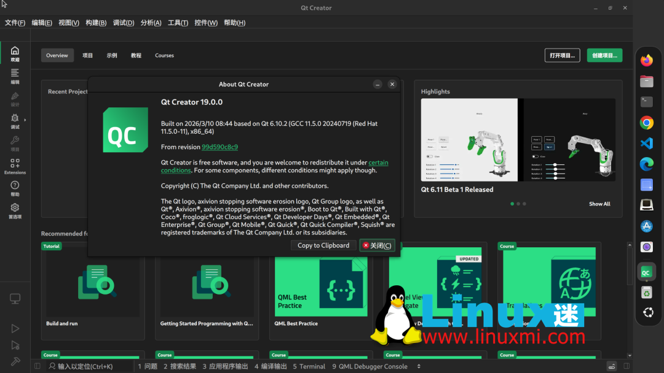The image size is (664, 373).
Task: Select the Overview tab
Action: (57, 55)
